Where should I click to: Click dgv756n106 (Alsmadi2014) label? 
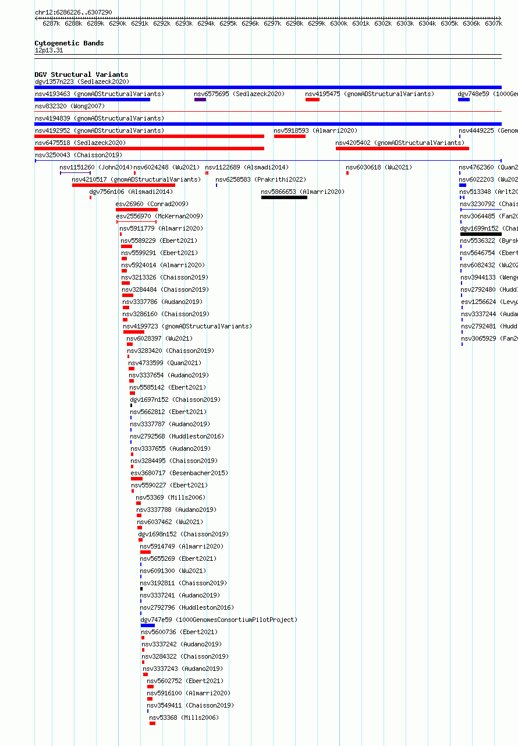point(131,192)
